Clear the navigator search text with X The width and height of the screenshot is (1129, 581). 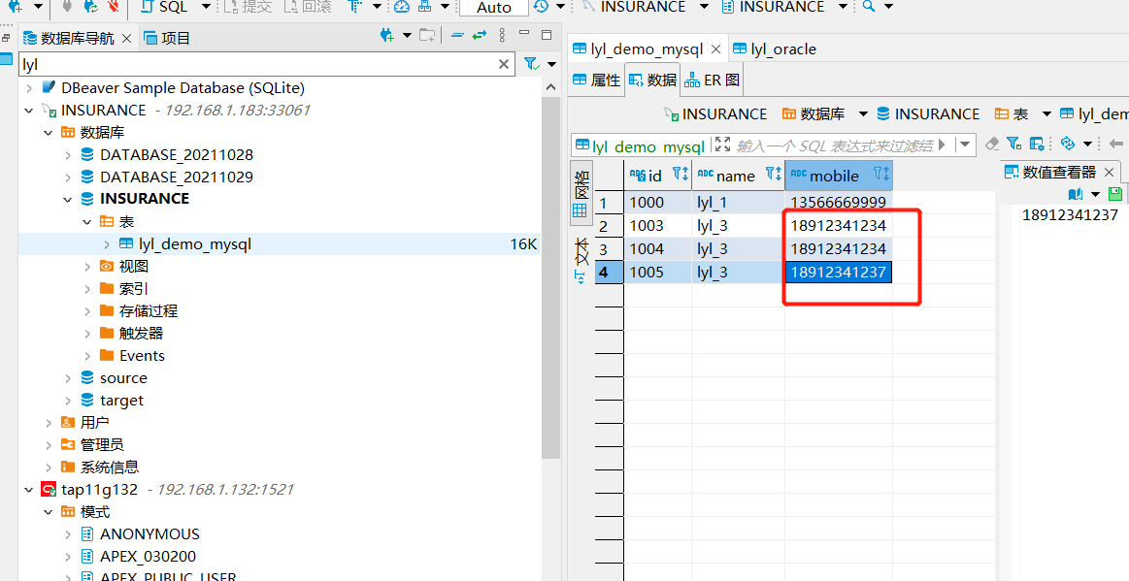504,64
